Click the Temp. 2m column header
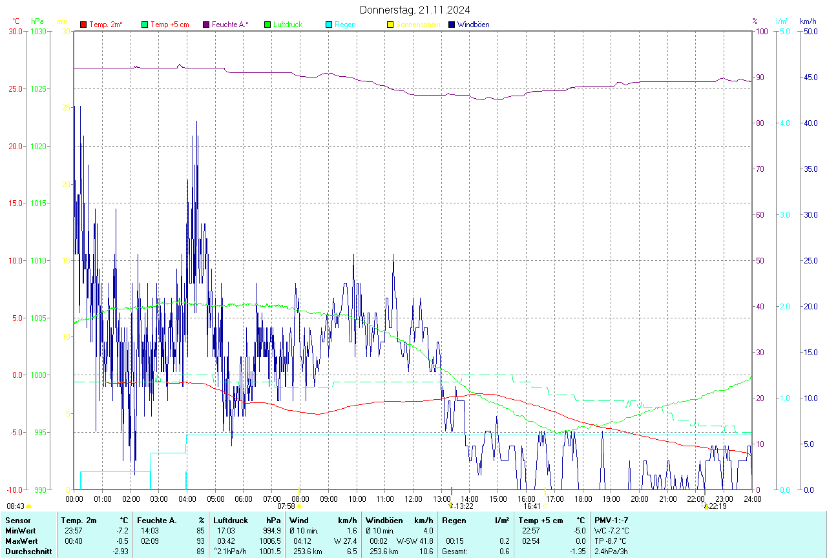Image resolution: width=827 pixels, height=558 pixels. (79, 520)
